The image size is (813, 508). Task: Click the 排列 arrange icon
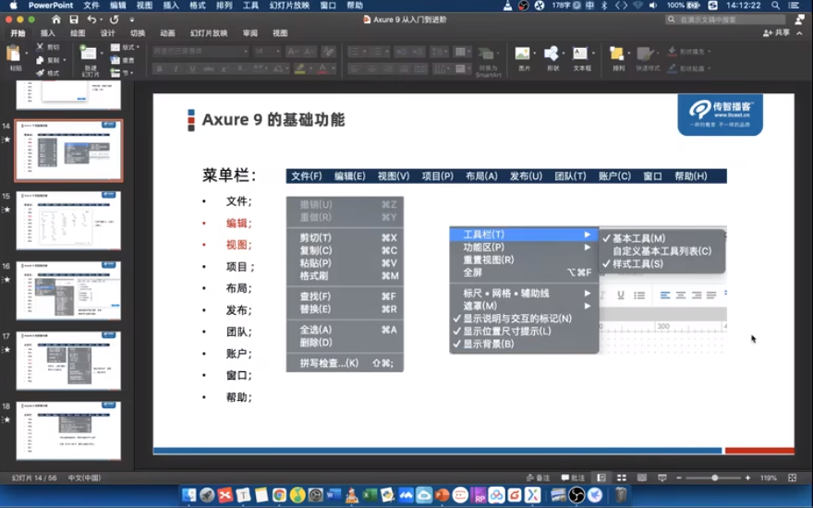[618, 55]
